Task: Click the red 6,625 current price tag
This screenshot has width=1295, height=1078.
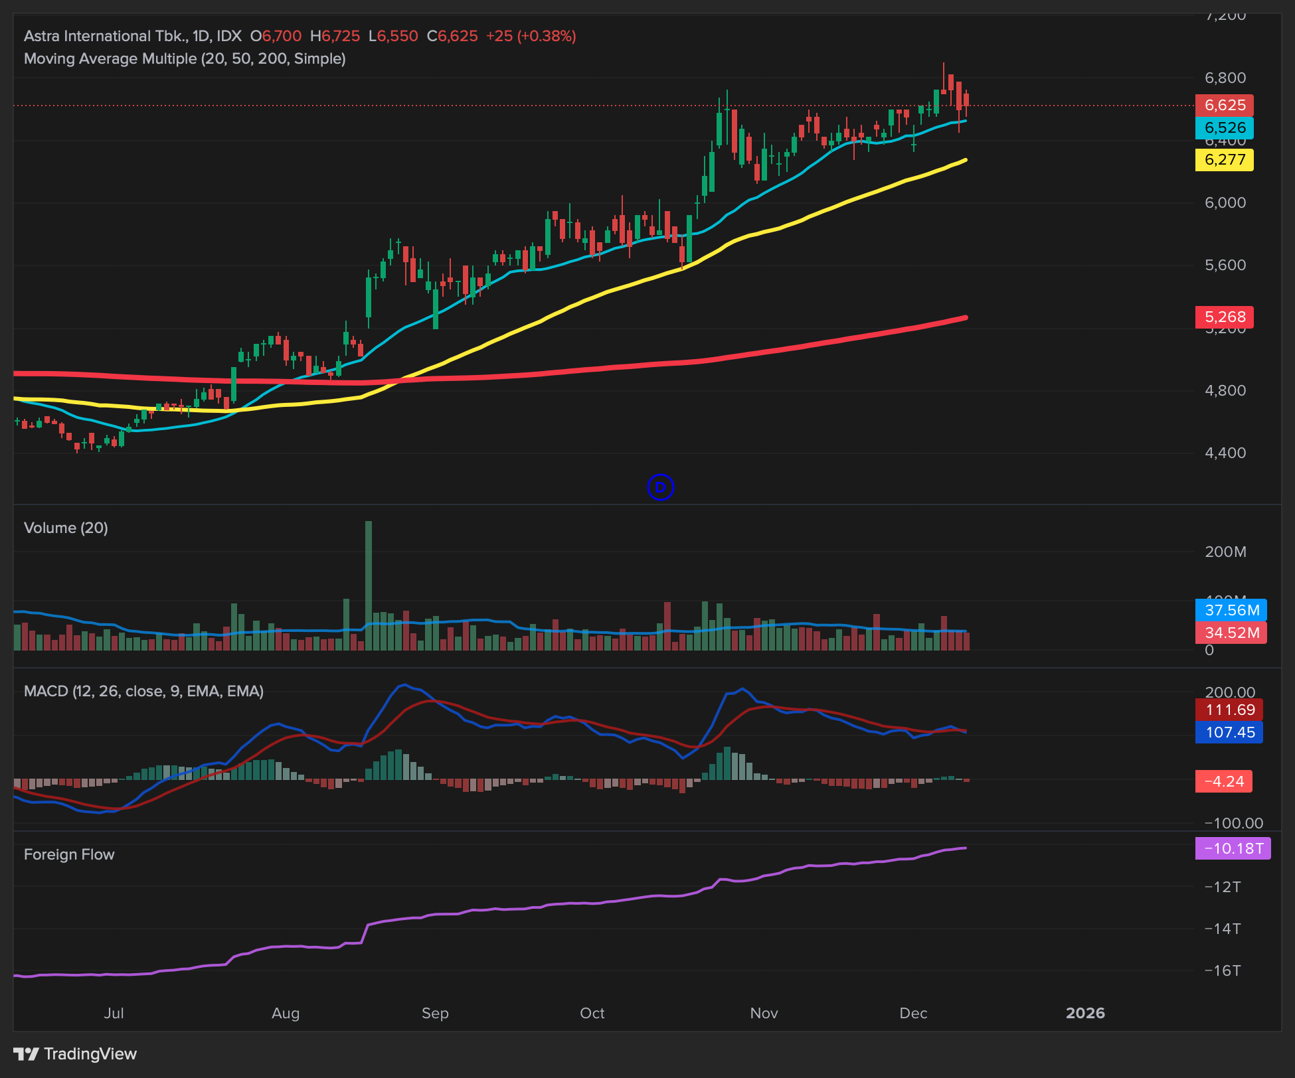Action: pos(1224,105)
